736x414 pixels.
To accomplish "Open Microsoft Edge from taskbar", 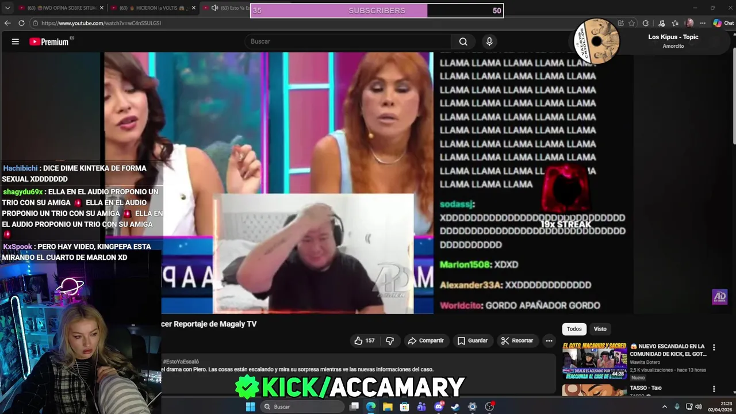I will click(371, 407).
